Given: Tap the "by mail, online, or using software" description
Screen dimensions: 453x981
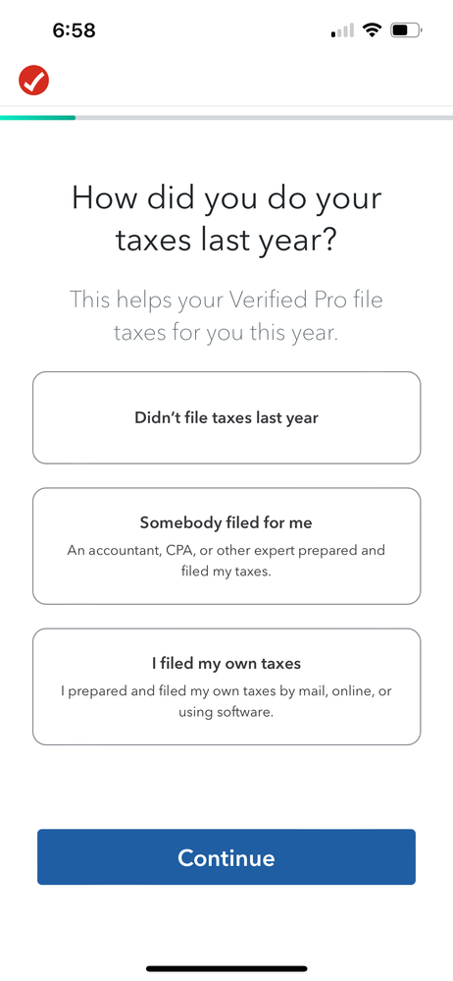Looking at the screenshot, I should click(x=226, y=701).
